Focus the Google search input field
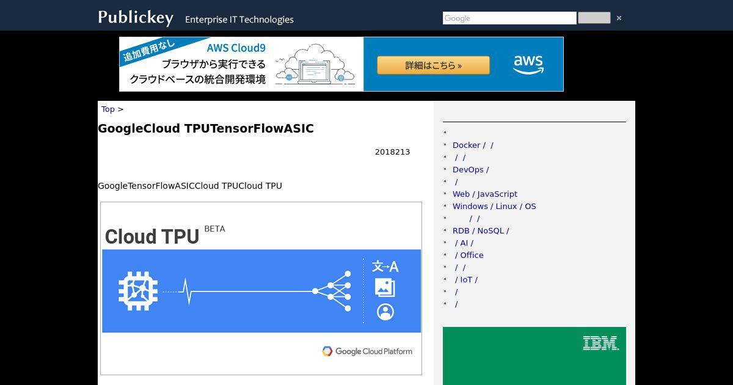This screenshot has width=733, height=385. pyautogui.click(x=509, y=18)
